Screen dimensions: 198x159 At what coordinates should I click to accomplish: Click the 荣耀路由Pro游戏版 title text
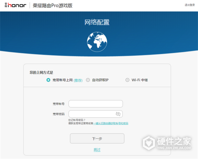[x=52, y=6]
